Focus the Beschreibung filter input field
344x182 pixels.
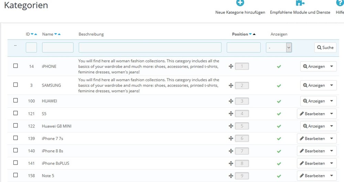click(x=150, y=47)
